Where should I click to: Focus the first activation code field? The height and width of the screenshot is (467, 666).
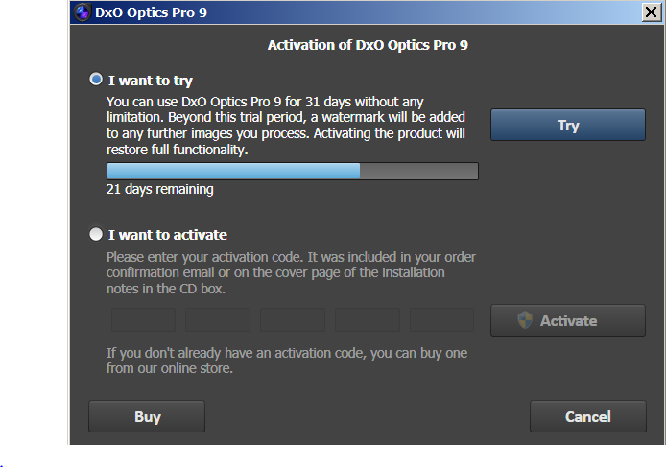click(143, 320)
